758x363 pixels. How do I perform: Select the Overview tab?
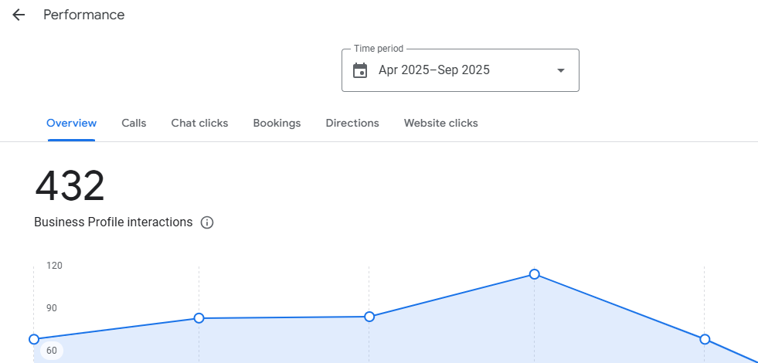tap(72, 124)
